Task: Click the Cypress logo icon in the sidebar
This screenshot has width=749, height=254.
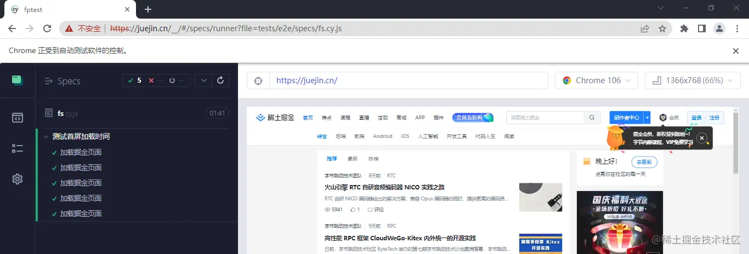Action: (18, 80)
